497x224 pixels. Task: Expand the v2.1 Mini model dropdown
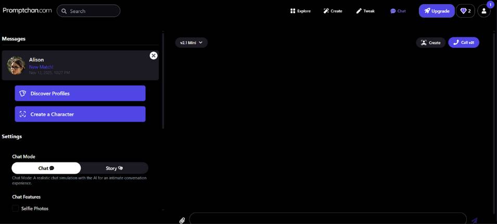(191, 43)
